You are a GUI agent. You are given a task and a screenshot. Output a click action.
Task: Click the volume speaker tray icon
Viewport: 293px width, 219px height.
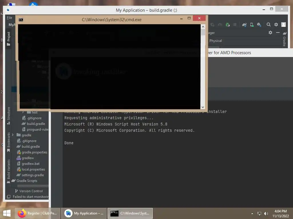coord(266,213)
